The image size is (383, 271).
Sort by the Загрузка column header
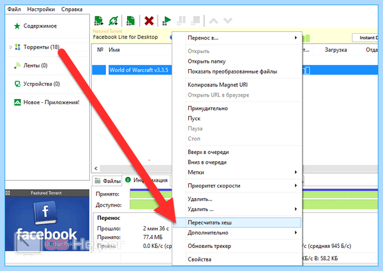[336, 50]
